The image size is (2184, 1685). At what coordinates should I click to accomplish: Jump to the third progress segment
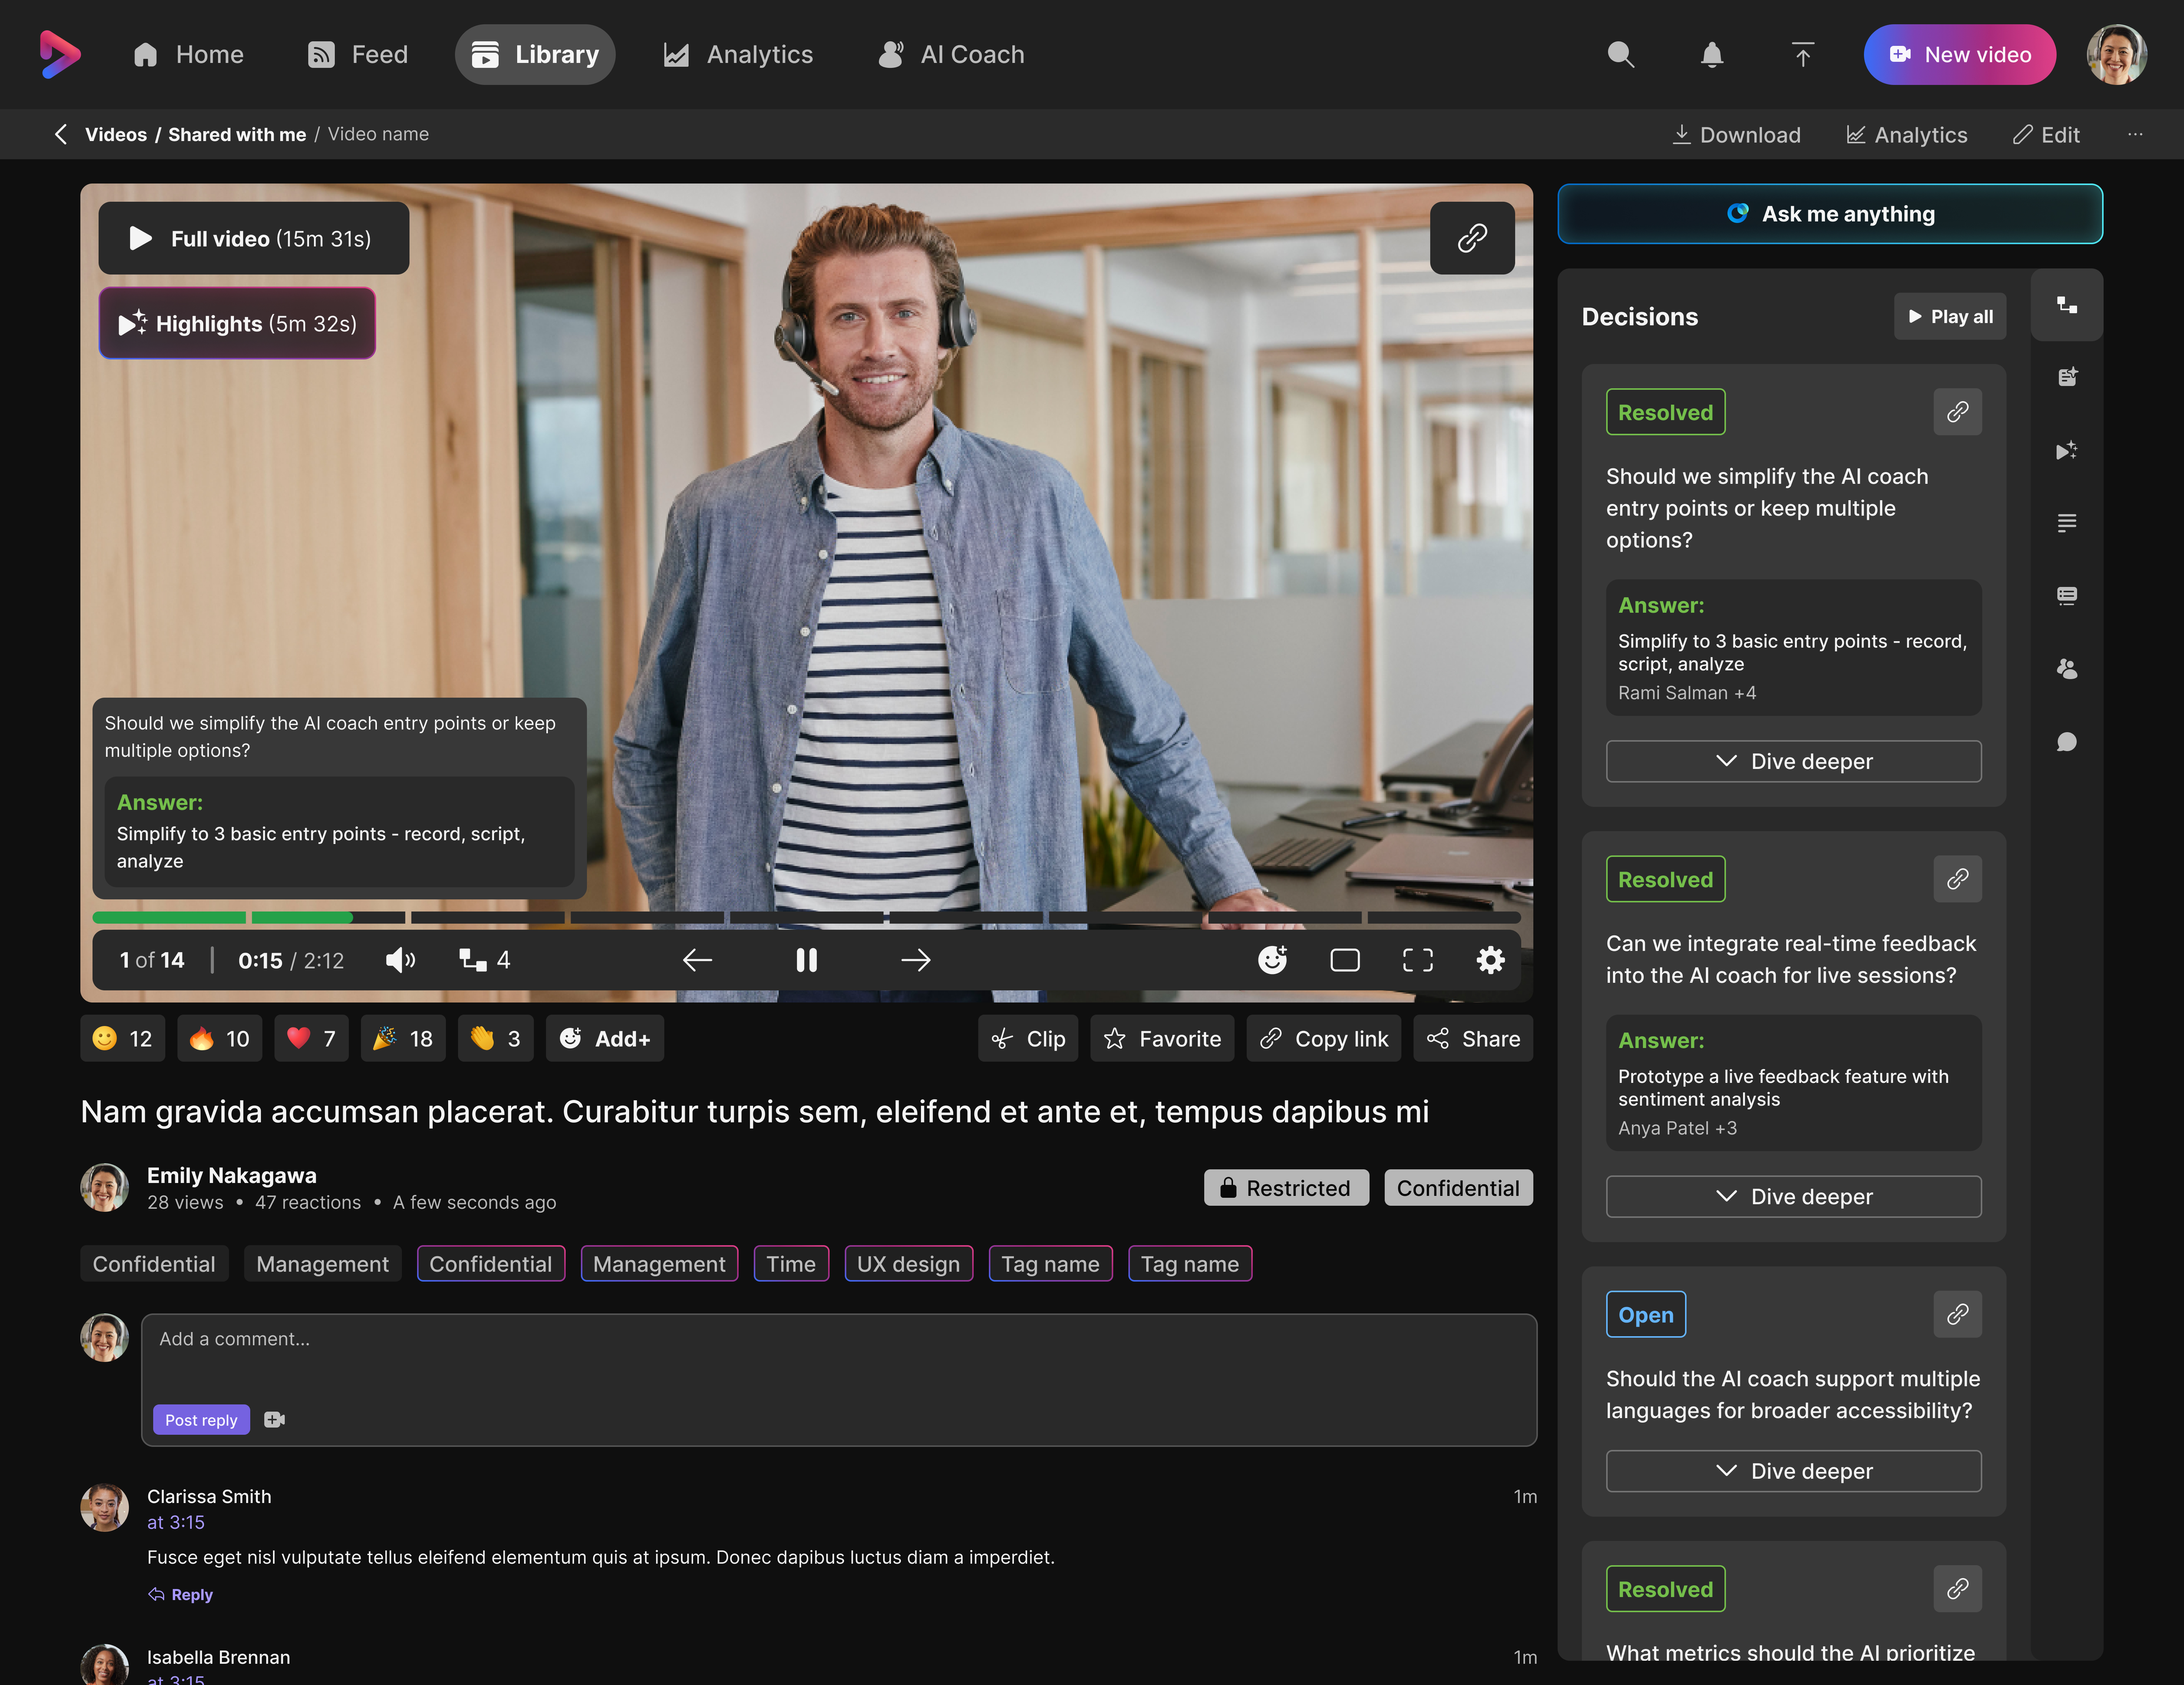point(488,917)
